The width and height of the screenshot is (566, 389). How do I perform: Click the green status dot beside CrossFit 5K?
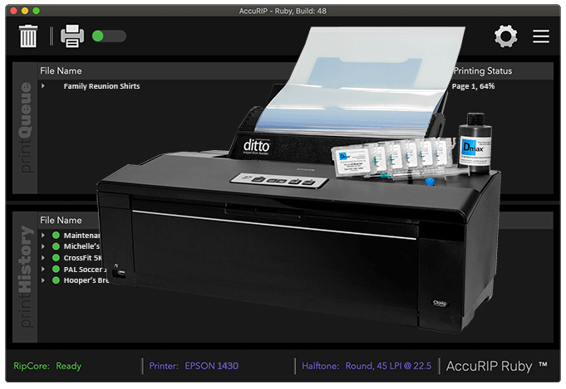click(56, 258)
